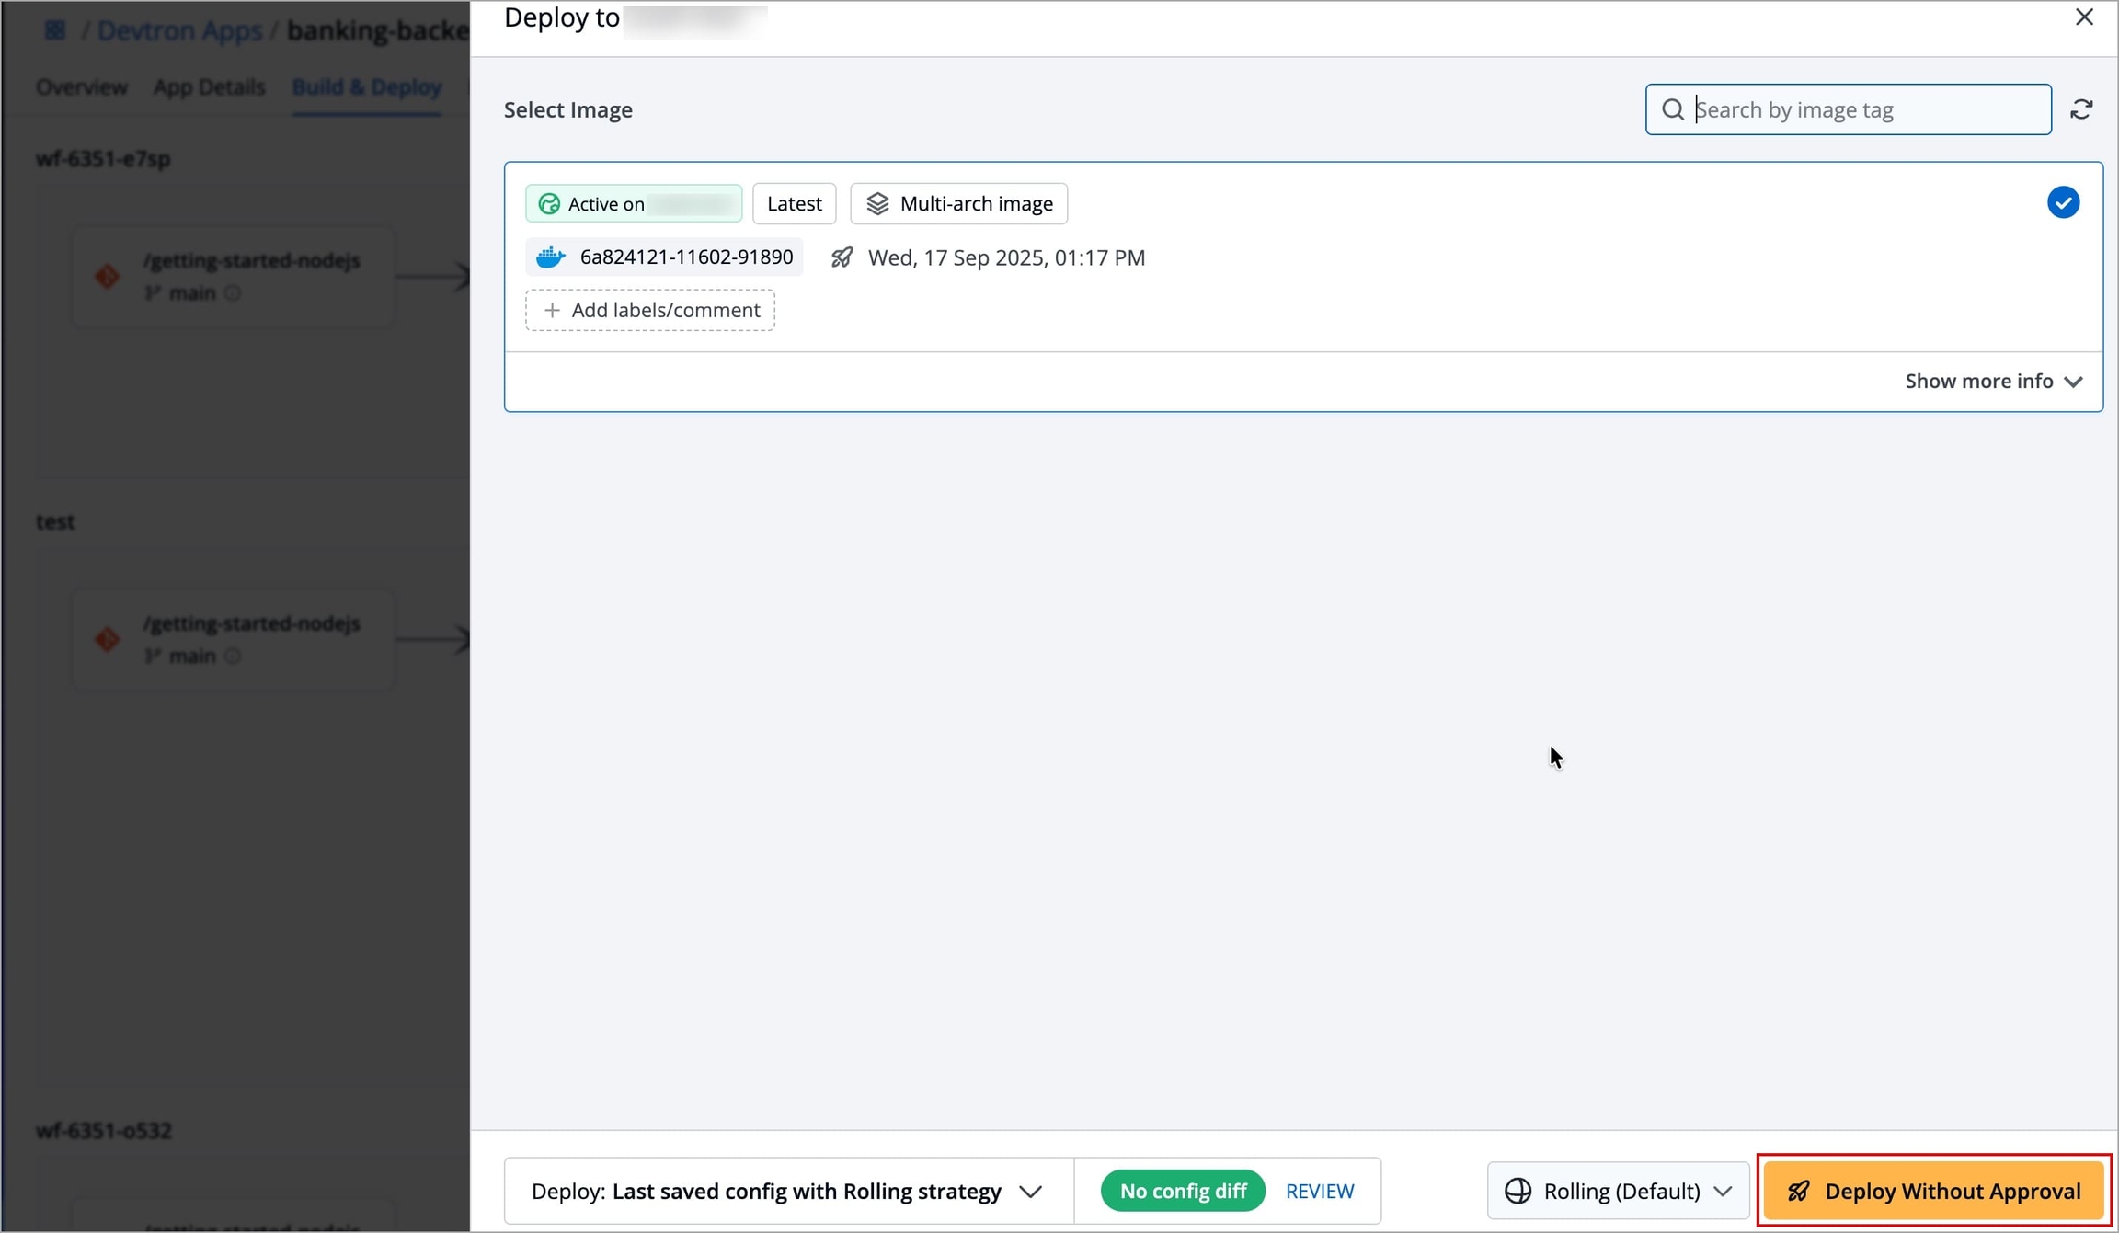
Task: Open the Rolling (Default) strategy dropdown
Action: coord(1619,1191)
